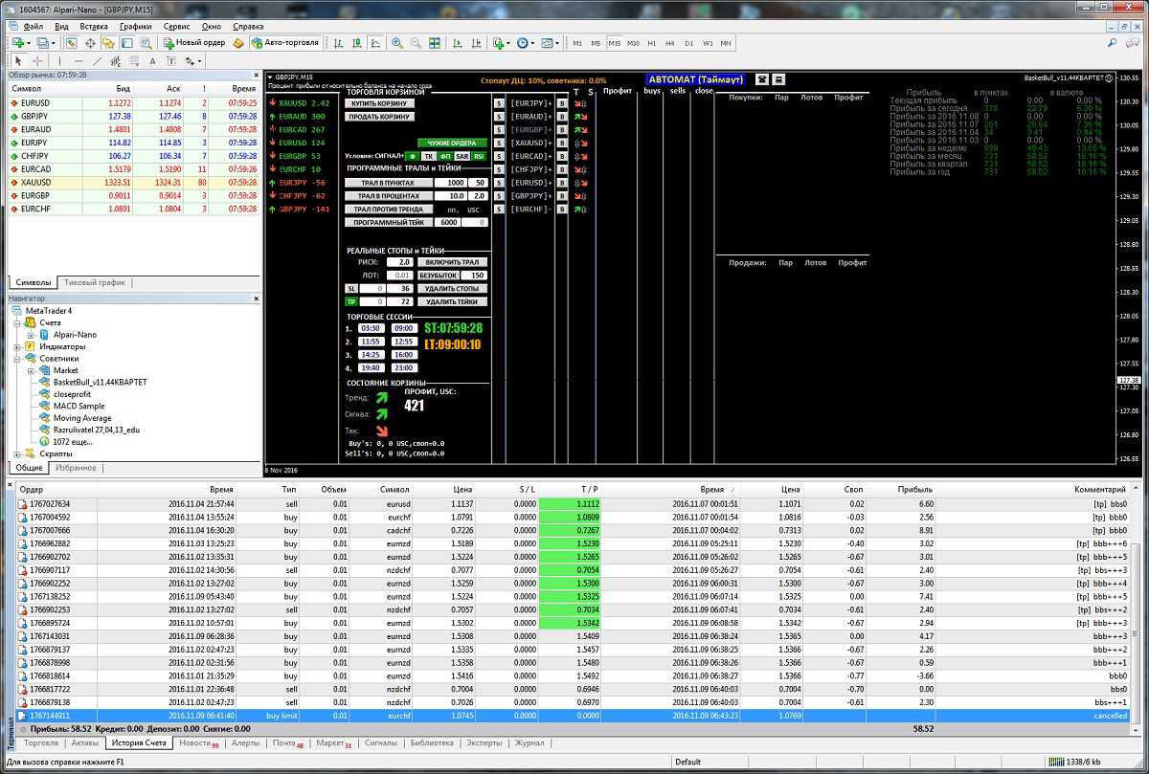The width and height of the screenshot is (1149, 774).
Task: Collapse the Советники tree node
Action: pyautogui.click(x=18, y=359)
